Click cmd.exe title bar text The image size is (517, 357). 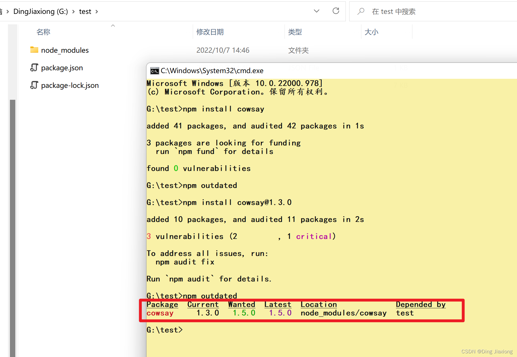(212, 71)
